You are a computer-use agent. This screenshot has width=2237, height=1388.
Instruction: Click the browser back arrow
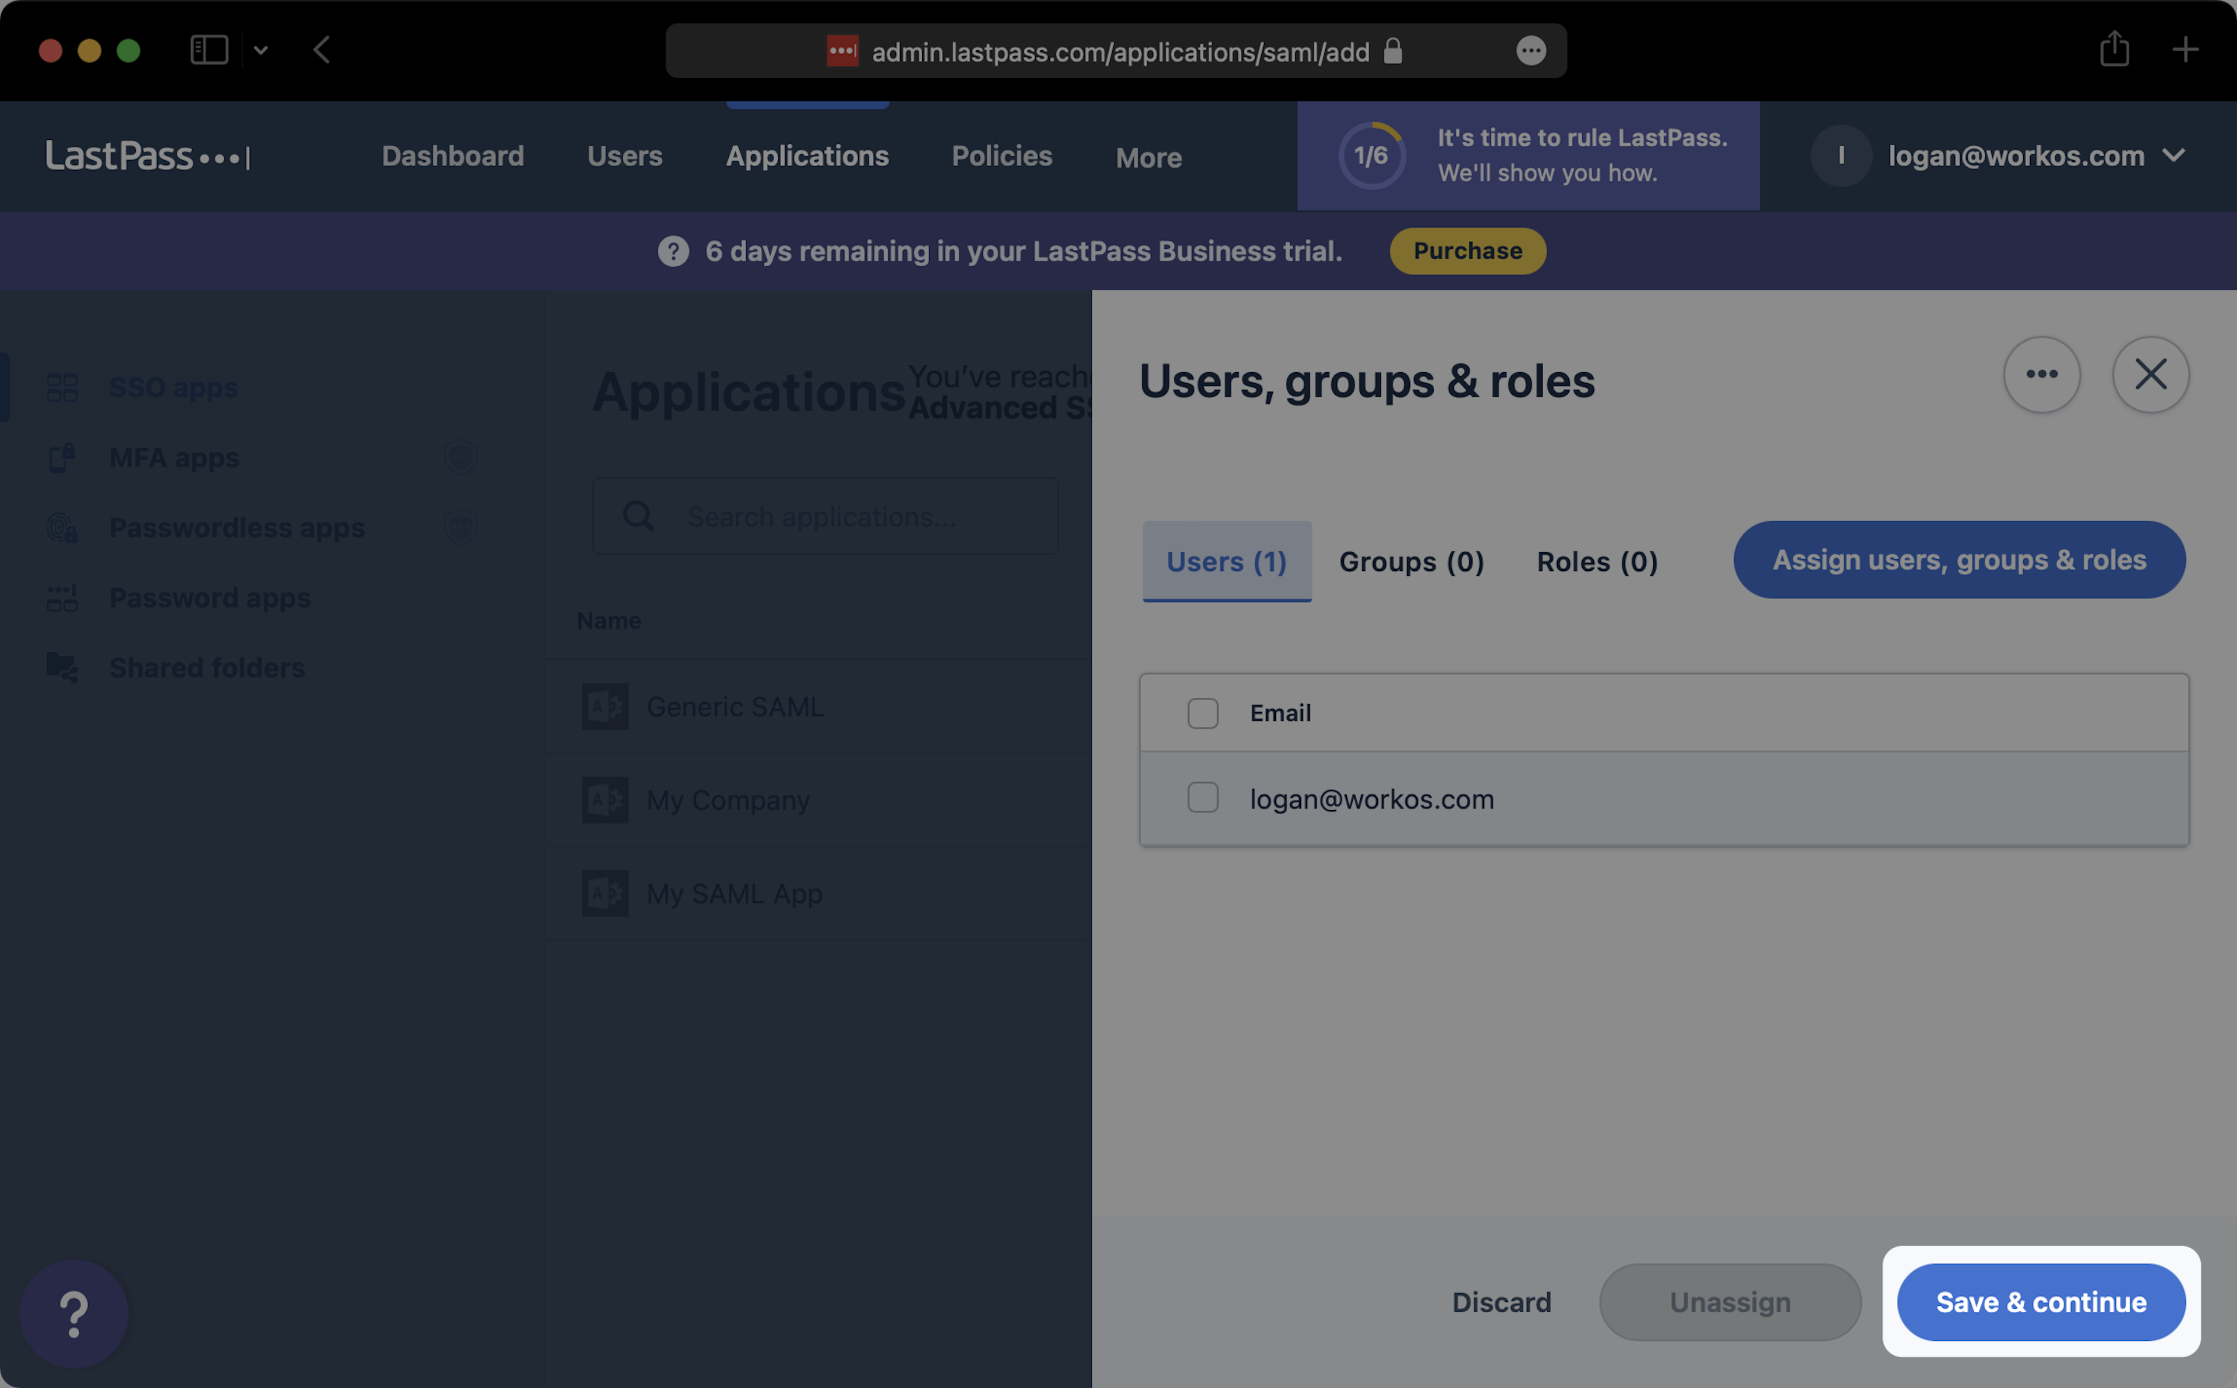pos(321,50)
